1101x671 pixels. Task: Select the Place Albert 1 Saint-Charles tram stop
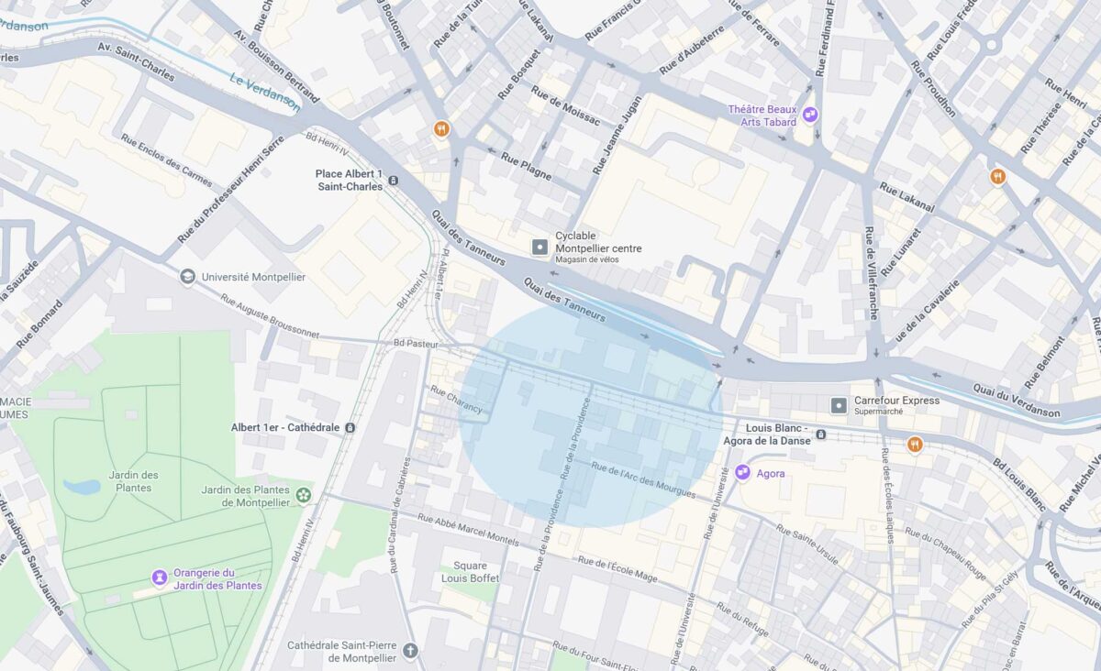[394, 181]
